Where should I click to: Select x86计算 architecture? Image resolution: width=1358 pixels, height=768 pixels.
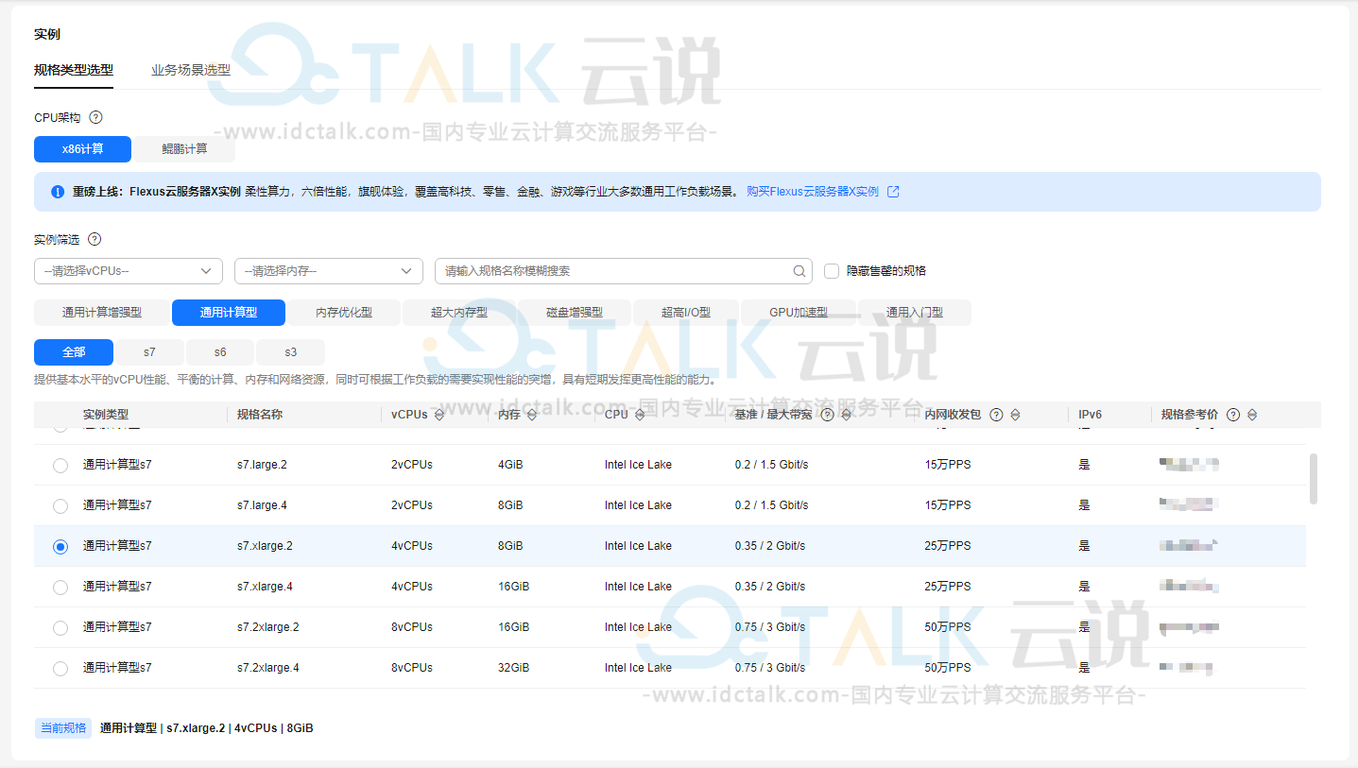coord(83,149)
